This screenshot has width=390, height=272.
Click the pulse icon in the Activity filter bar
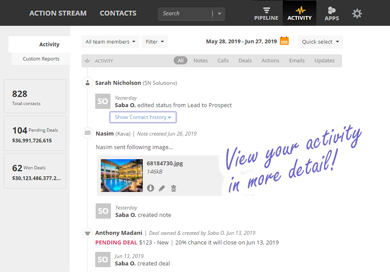click(87, 61)
